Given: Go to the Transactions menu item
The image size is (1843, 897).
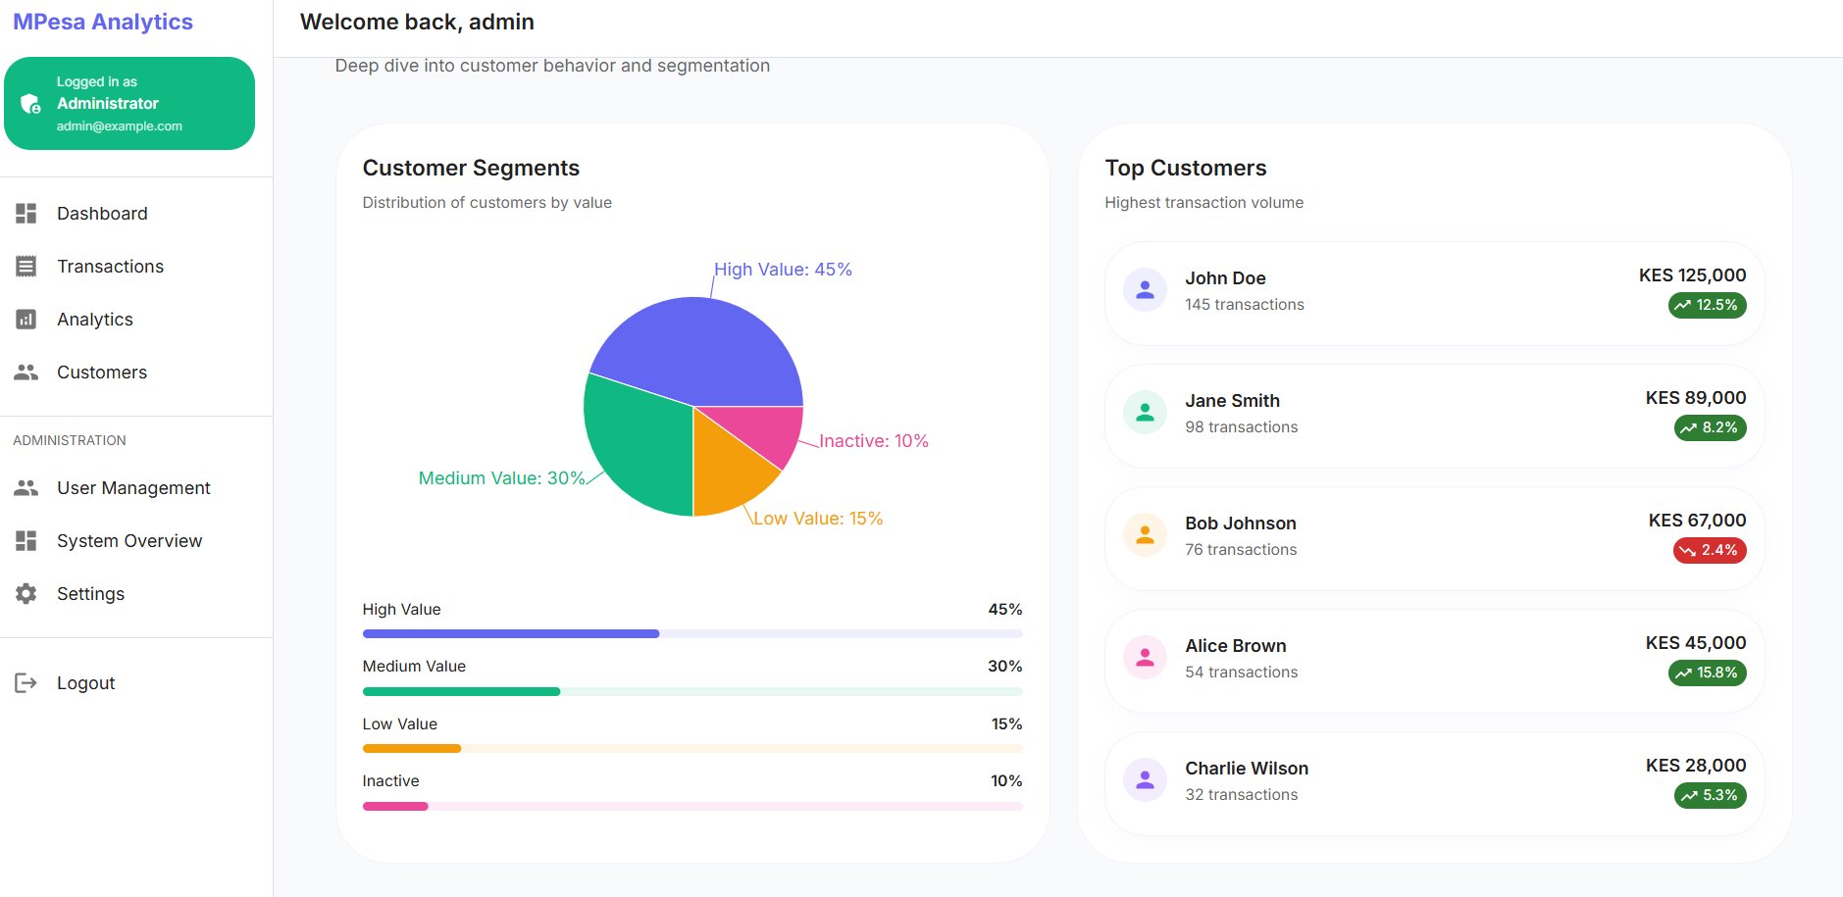Looking at the screenshot, I should (110, 267).
